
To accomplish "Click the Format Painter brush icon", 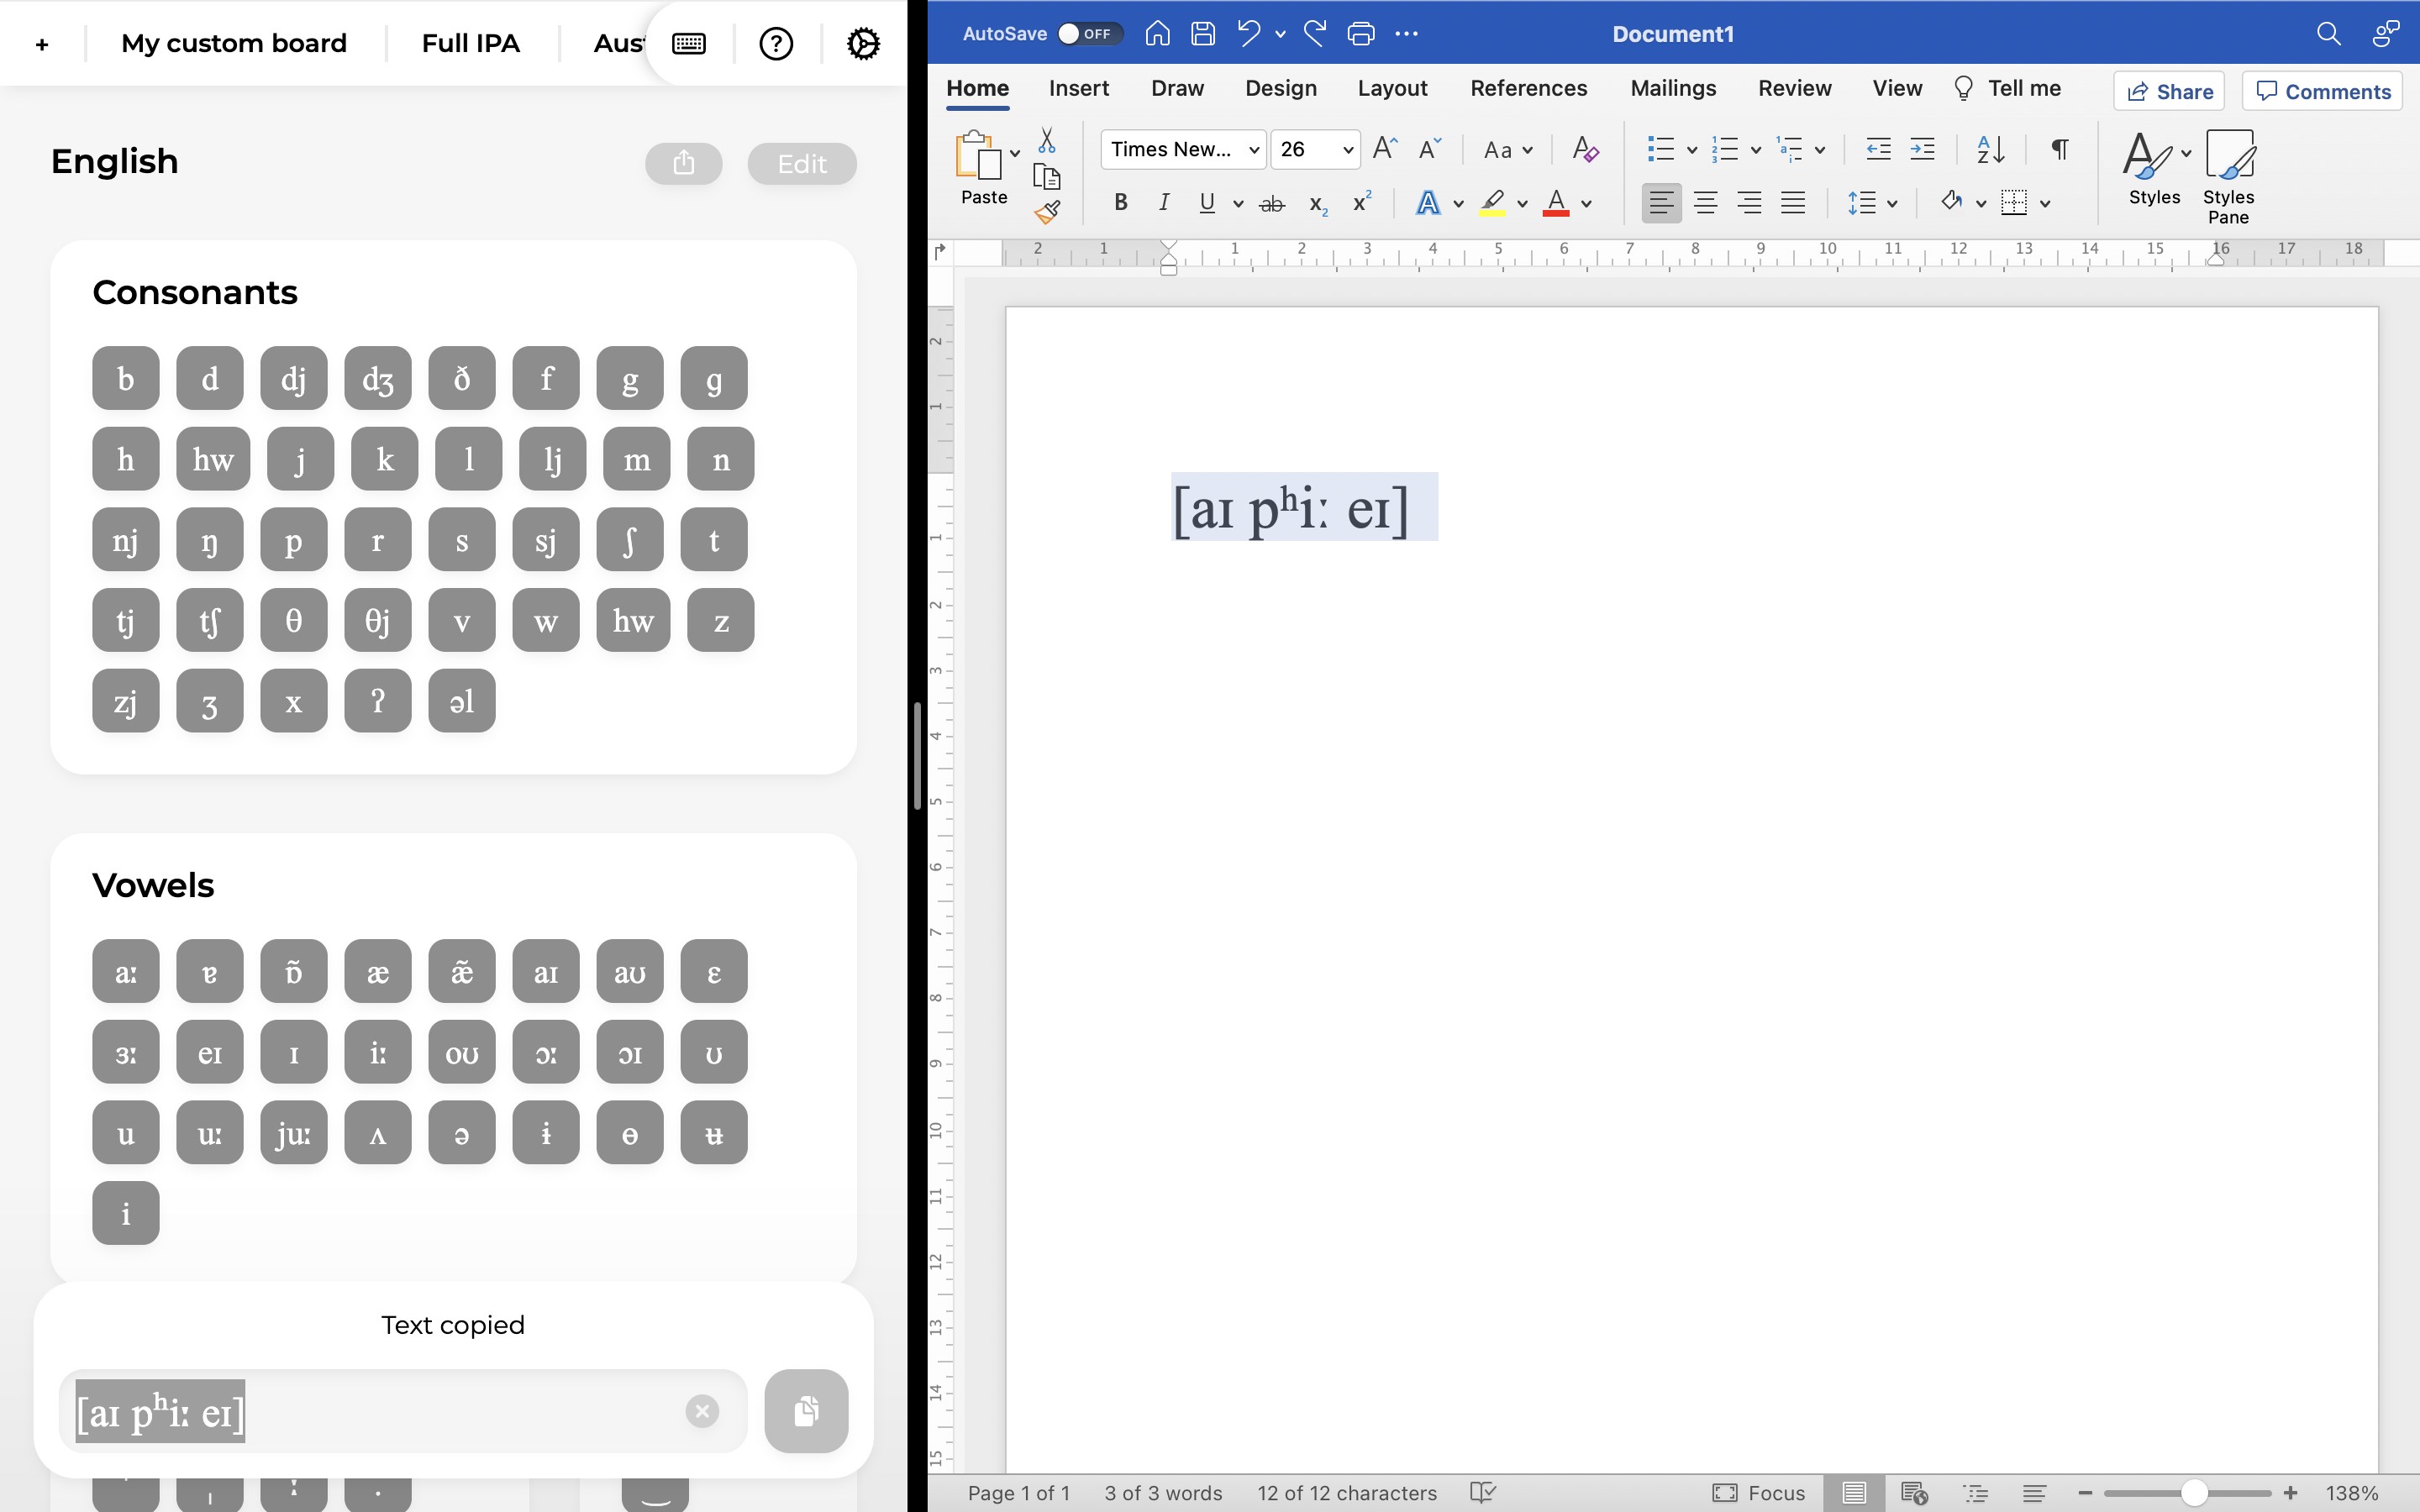I will pyautogui.click(x=1047, y=212).
